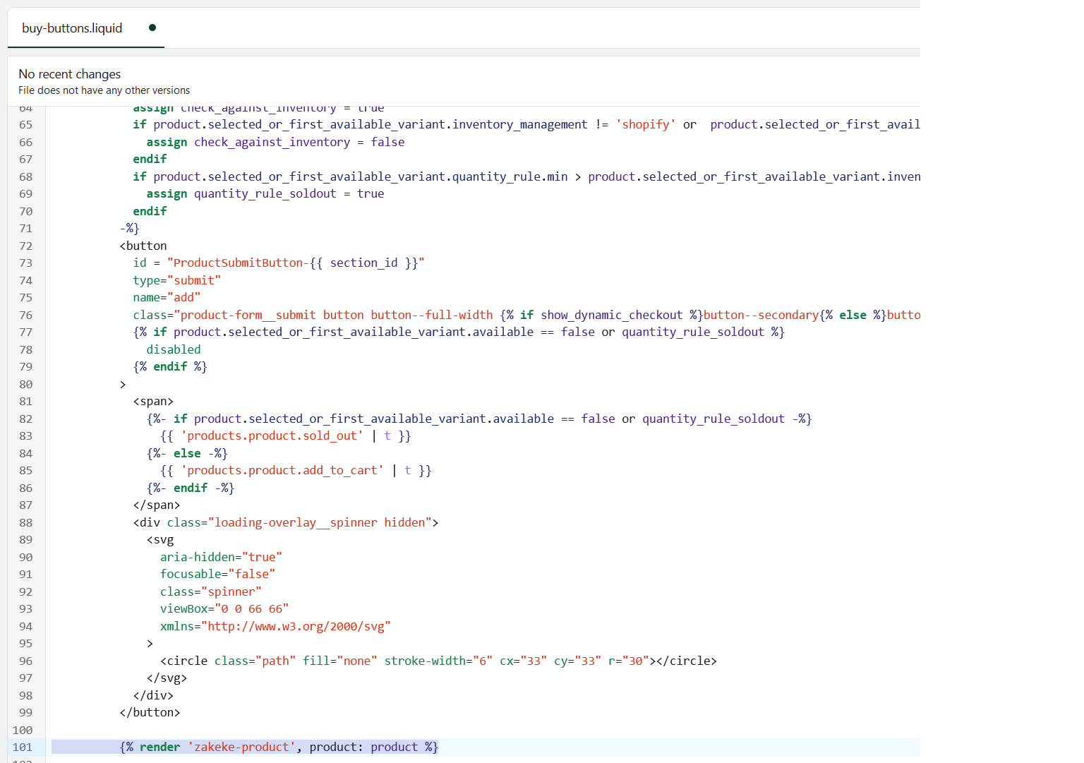Click class="spinner" on line 92
1084x763 pixels.
[x=211, y=592]
